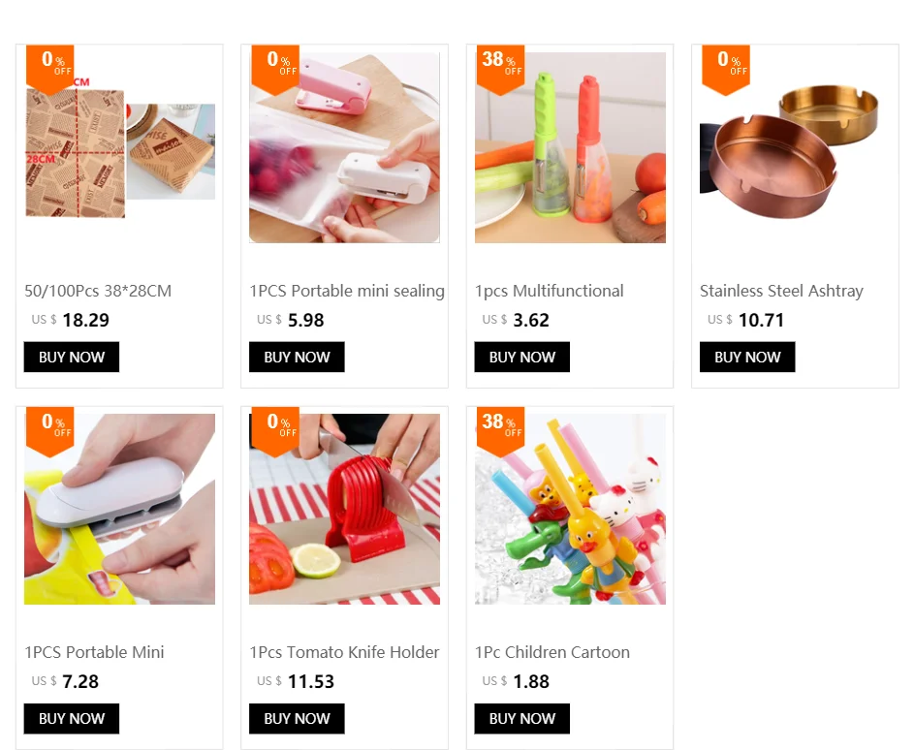Viewport: 914px width, 750px height.
Task: Open the green and red peeler image
Action: [x=570, y=147]
